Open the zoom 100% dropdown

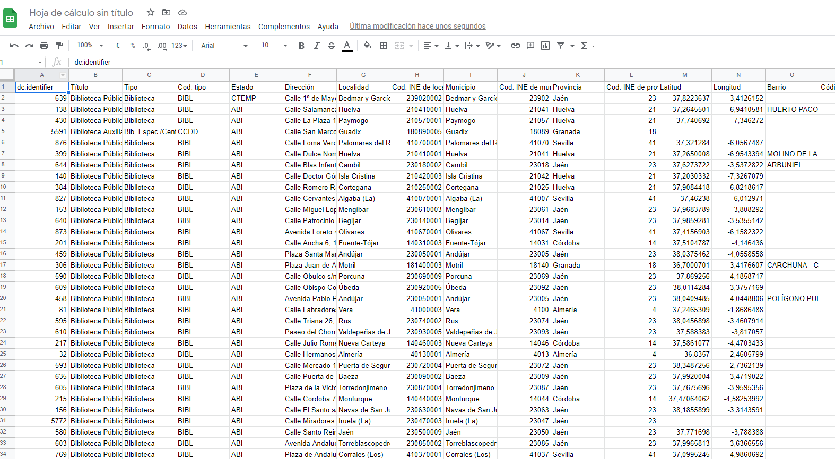(90, 46)
